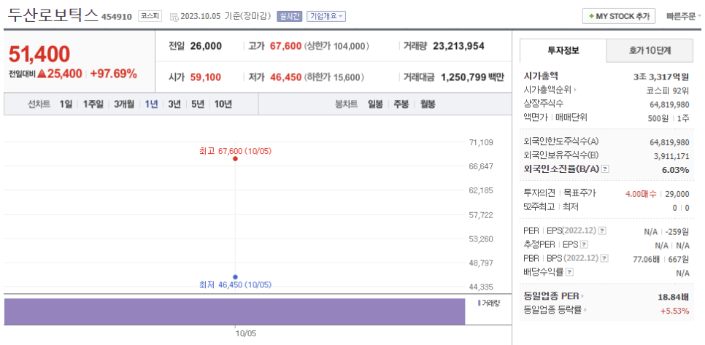
Task: Open the 빠른주문 dropdown
Action: click(x=684, y=17)
